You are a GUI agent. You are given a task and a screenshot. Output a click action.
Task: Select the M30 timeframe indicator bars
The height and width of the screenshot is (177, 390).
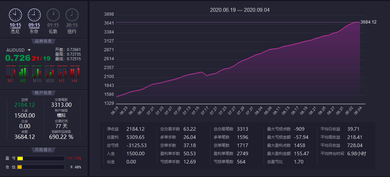point(50,72)
